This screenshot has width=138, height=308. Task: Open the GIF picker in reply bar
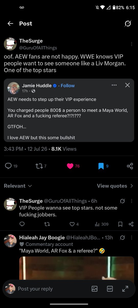click(x=110, y=289)
